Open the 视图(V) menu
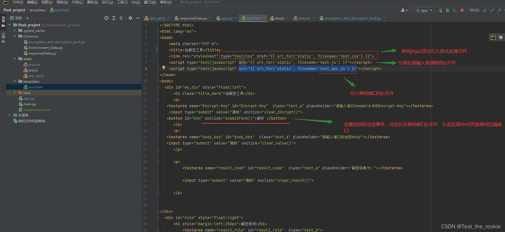505x232 pixels. [x=47, y=2]
